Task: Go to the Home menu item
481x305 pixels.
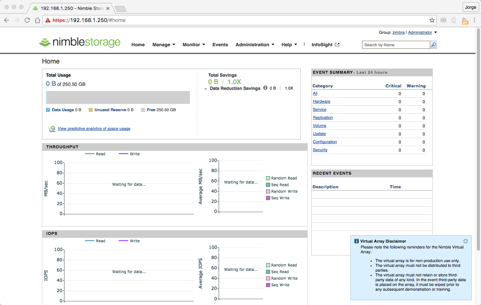Action: tap(138, 45)
